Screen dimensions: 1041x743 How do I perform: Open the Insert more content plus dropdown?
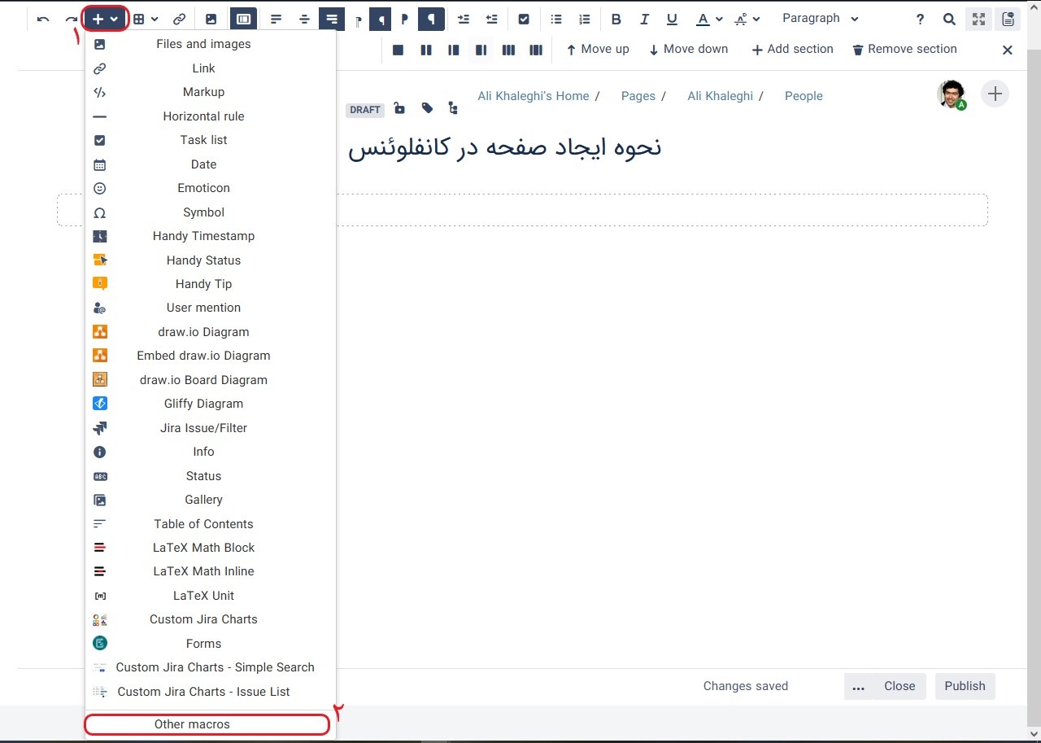[x=105, y=19]
